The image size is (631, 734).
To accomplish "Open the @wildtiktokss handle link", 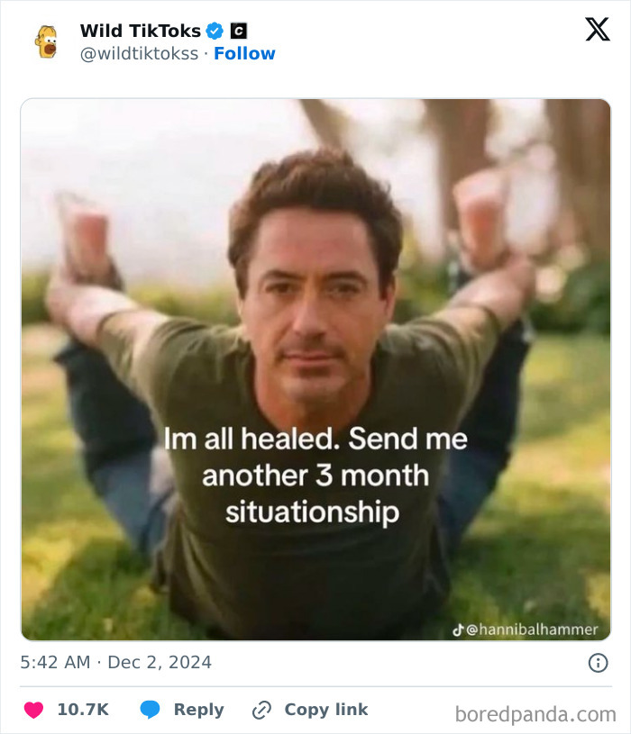I will coord(139,54).
